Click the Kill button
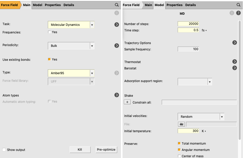 pos(80,149)
